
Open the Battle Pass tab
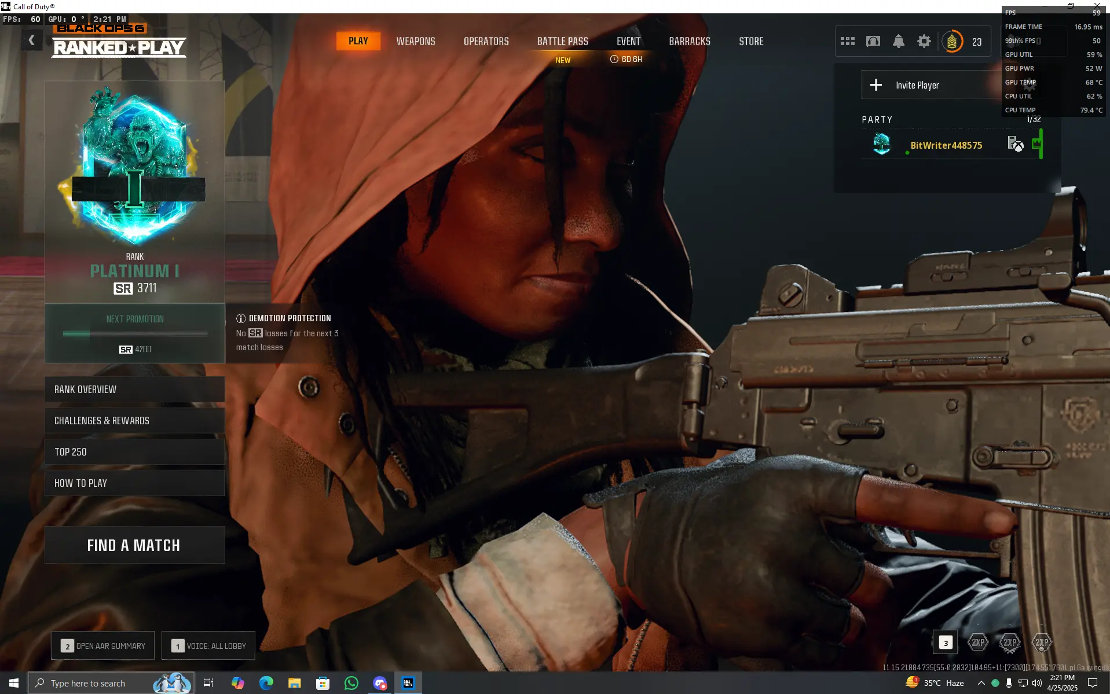point(562,41)
